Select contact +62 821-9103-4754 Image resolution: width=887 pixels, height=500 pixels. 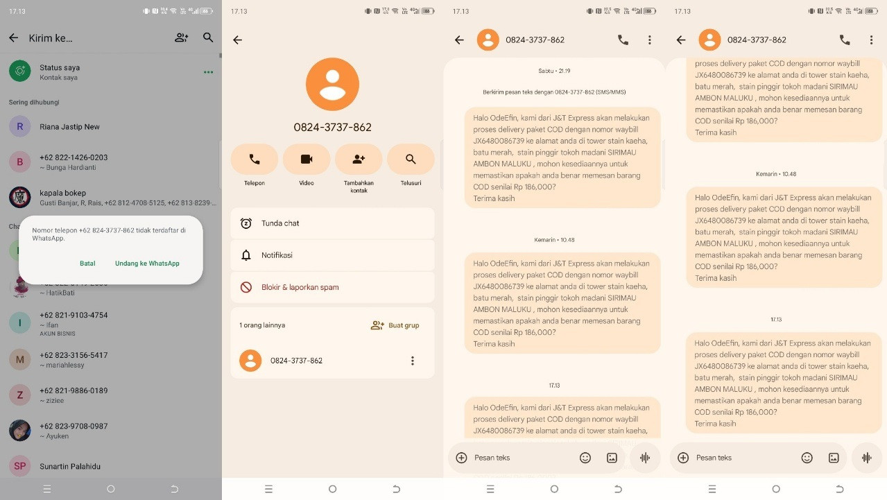(x=111, y=323)
